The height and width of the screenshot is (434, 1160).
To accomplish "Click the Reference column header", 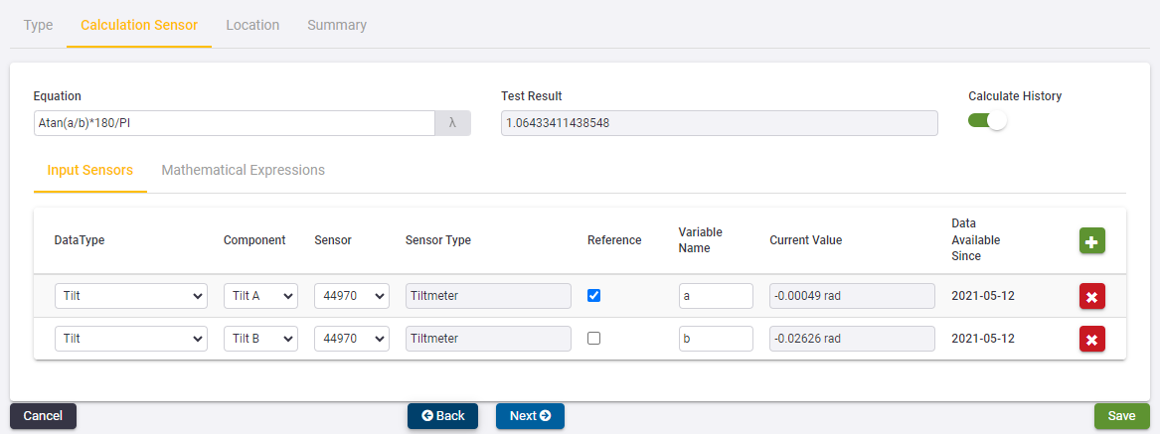I will click(x=614, y=240).
